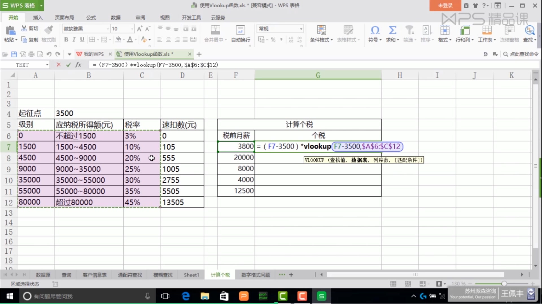Open Windows Start menu
The width and height of the screenshot is (542, 304).
coord(9,296)
